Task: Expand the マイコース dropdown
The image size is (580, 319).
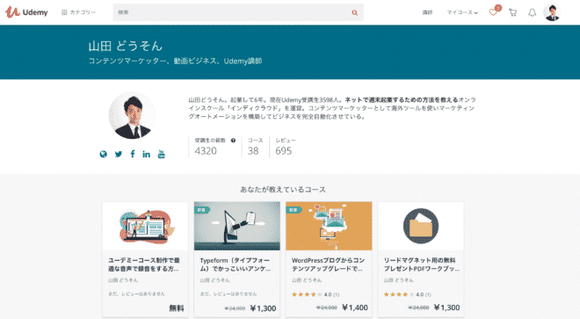Action: click(x=462, y=12)
